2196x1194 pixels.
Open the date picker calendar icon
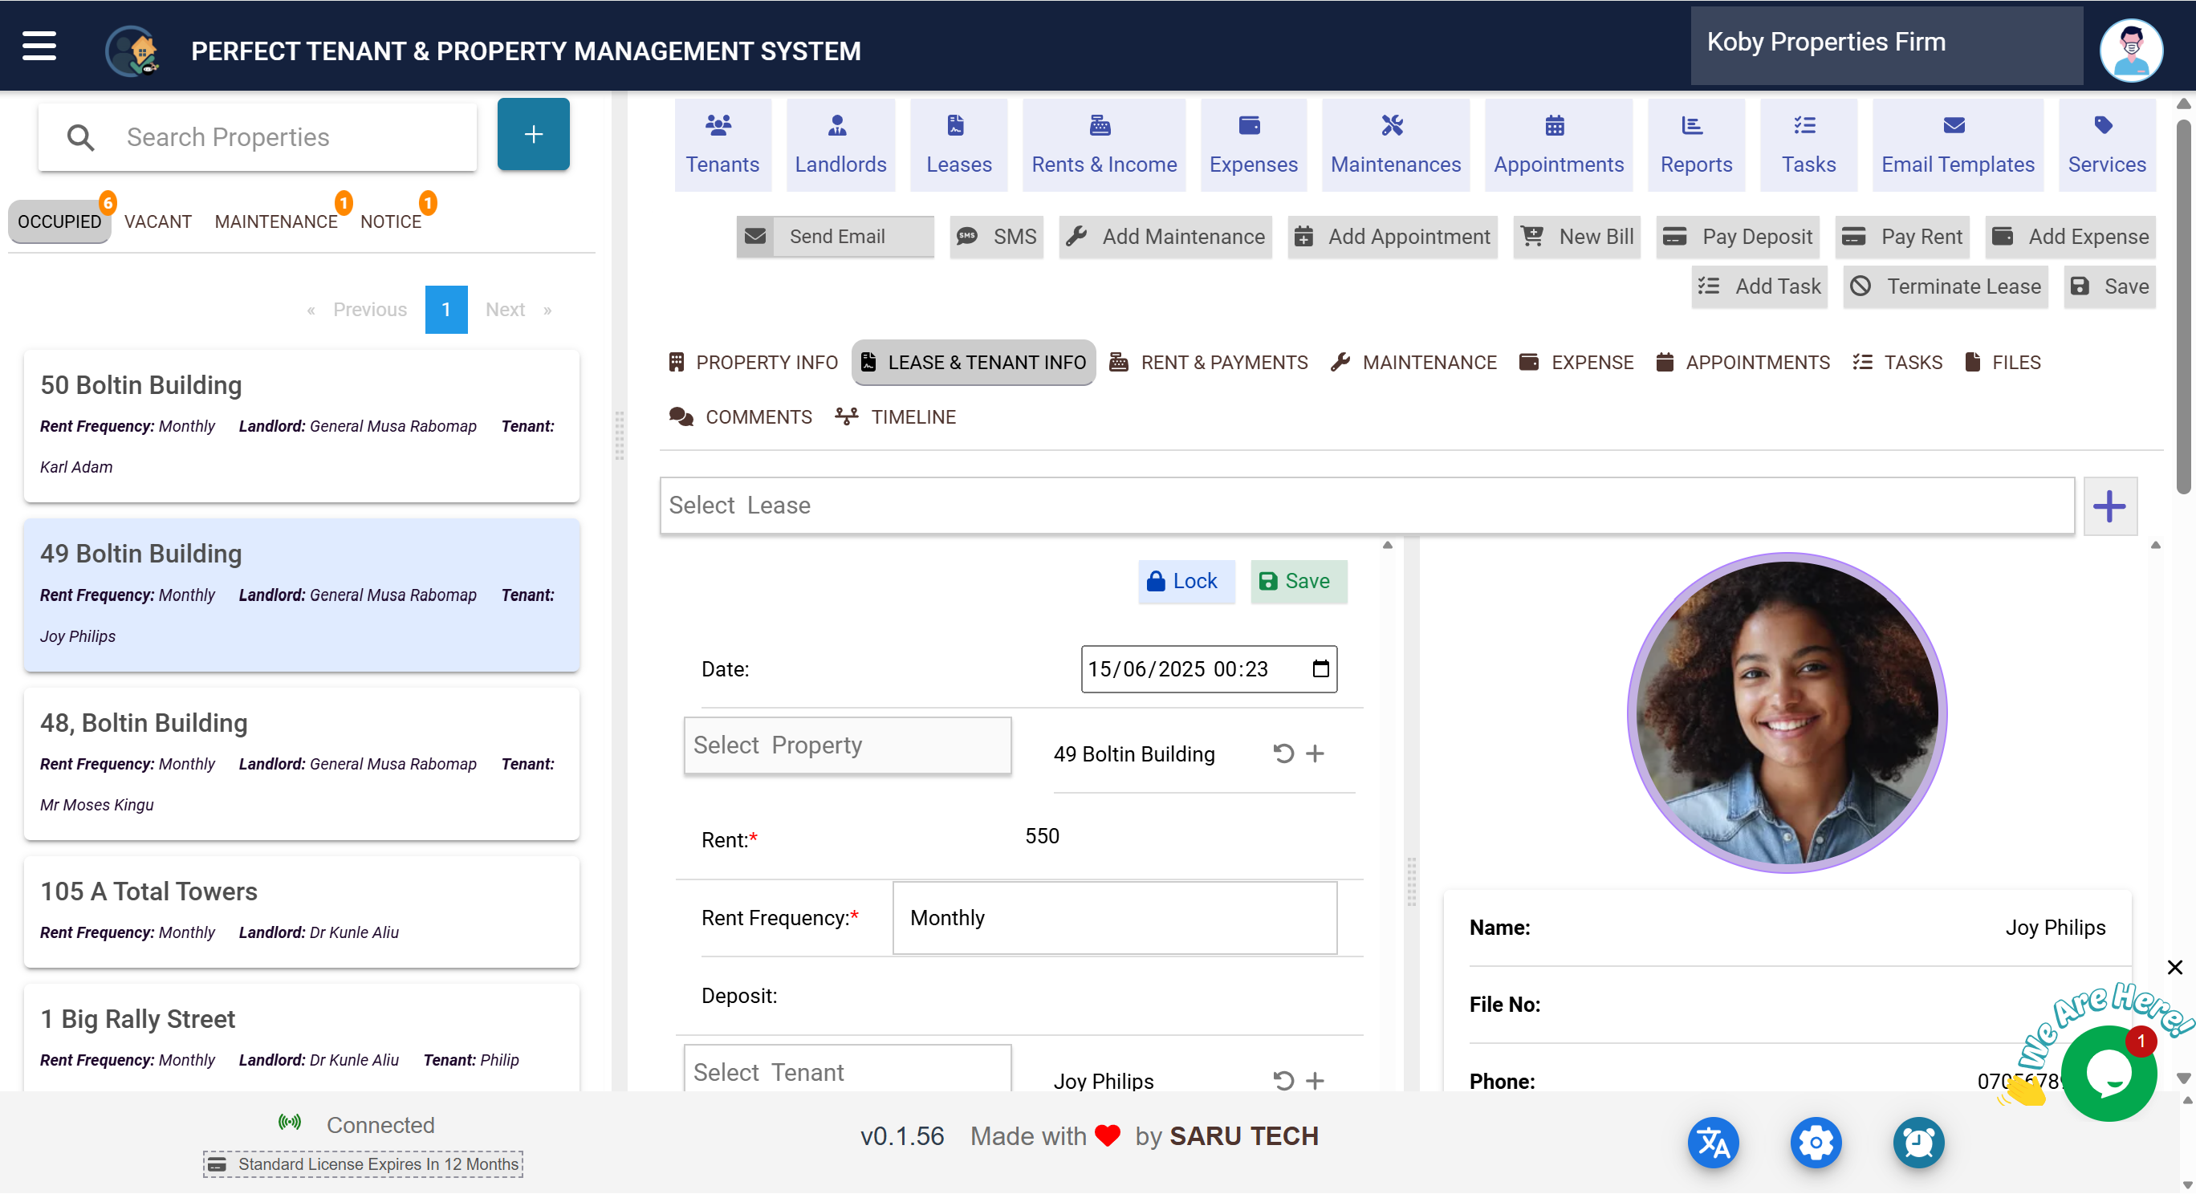point(1320,668)
